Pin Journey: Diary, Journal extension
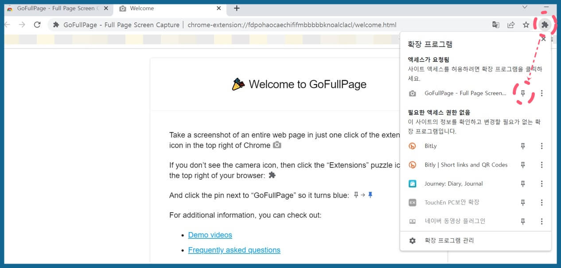This screenshot has width=561, height=268. click(x=523, y=184)
